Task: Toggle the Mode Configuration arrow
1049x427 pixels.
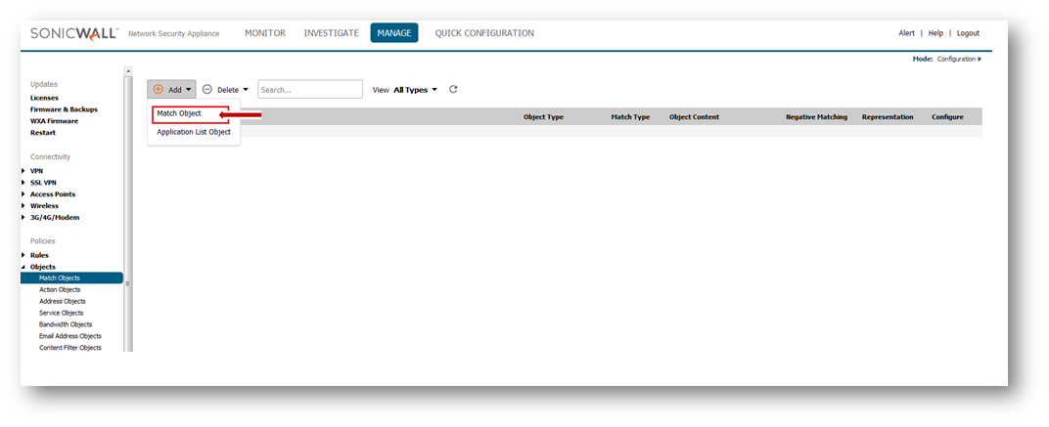Action: coord(979,59)
